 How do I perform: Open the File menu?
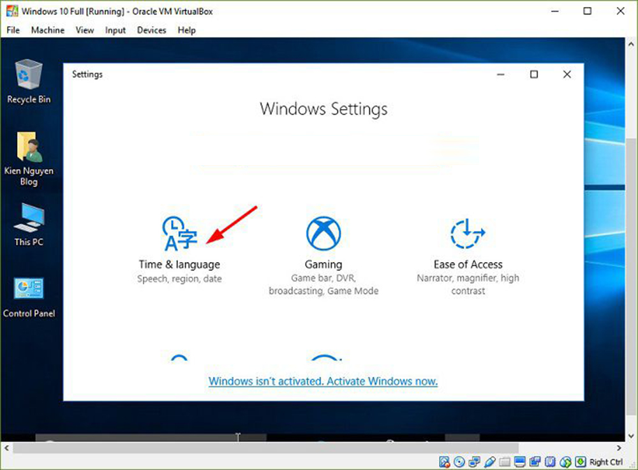(x=13, y=30)
